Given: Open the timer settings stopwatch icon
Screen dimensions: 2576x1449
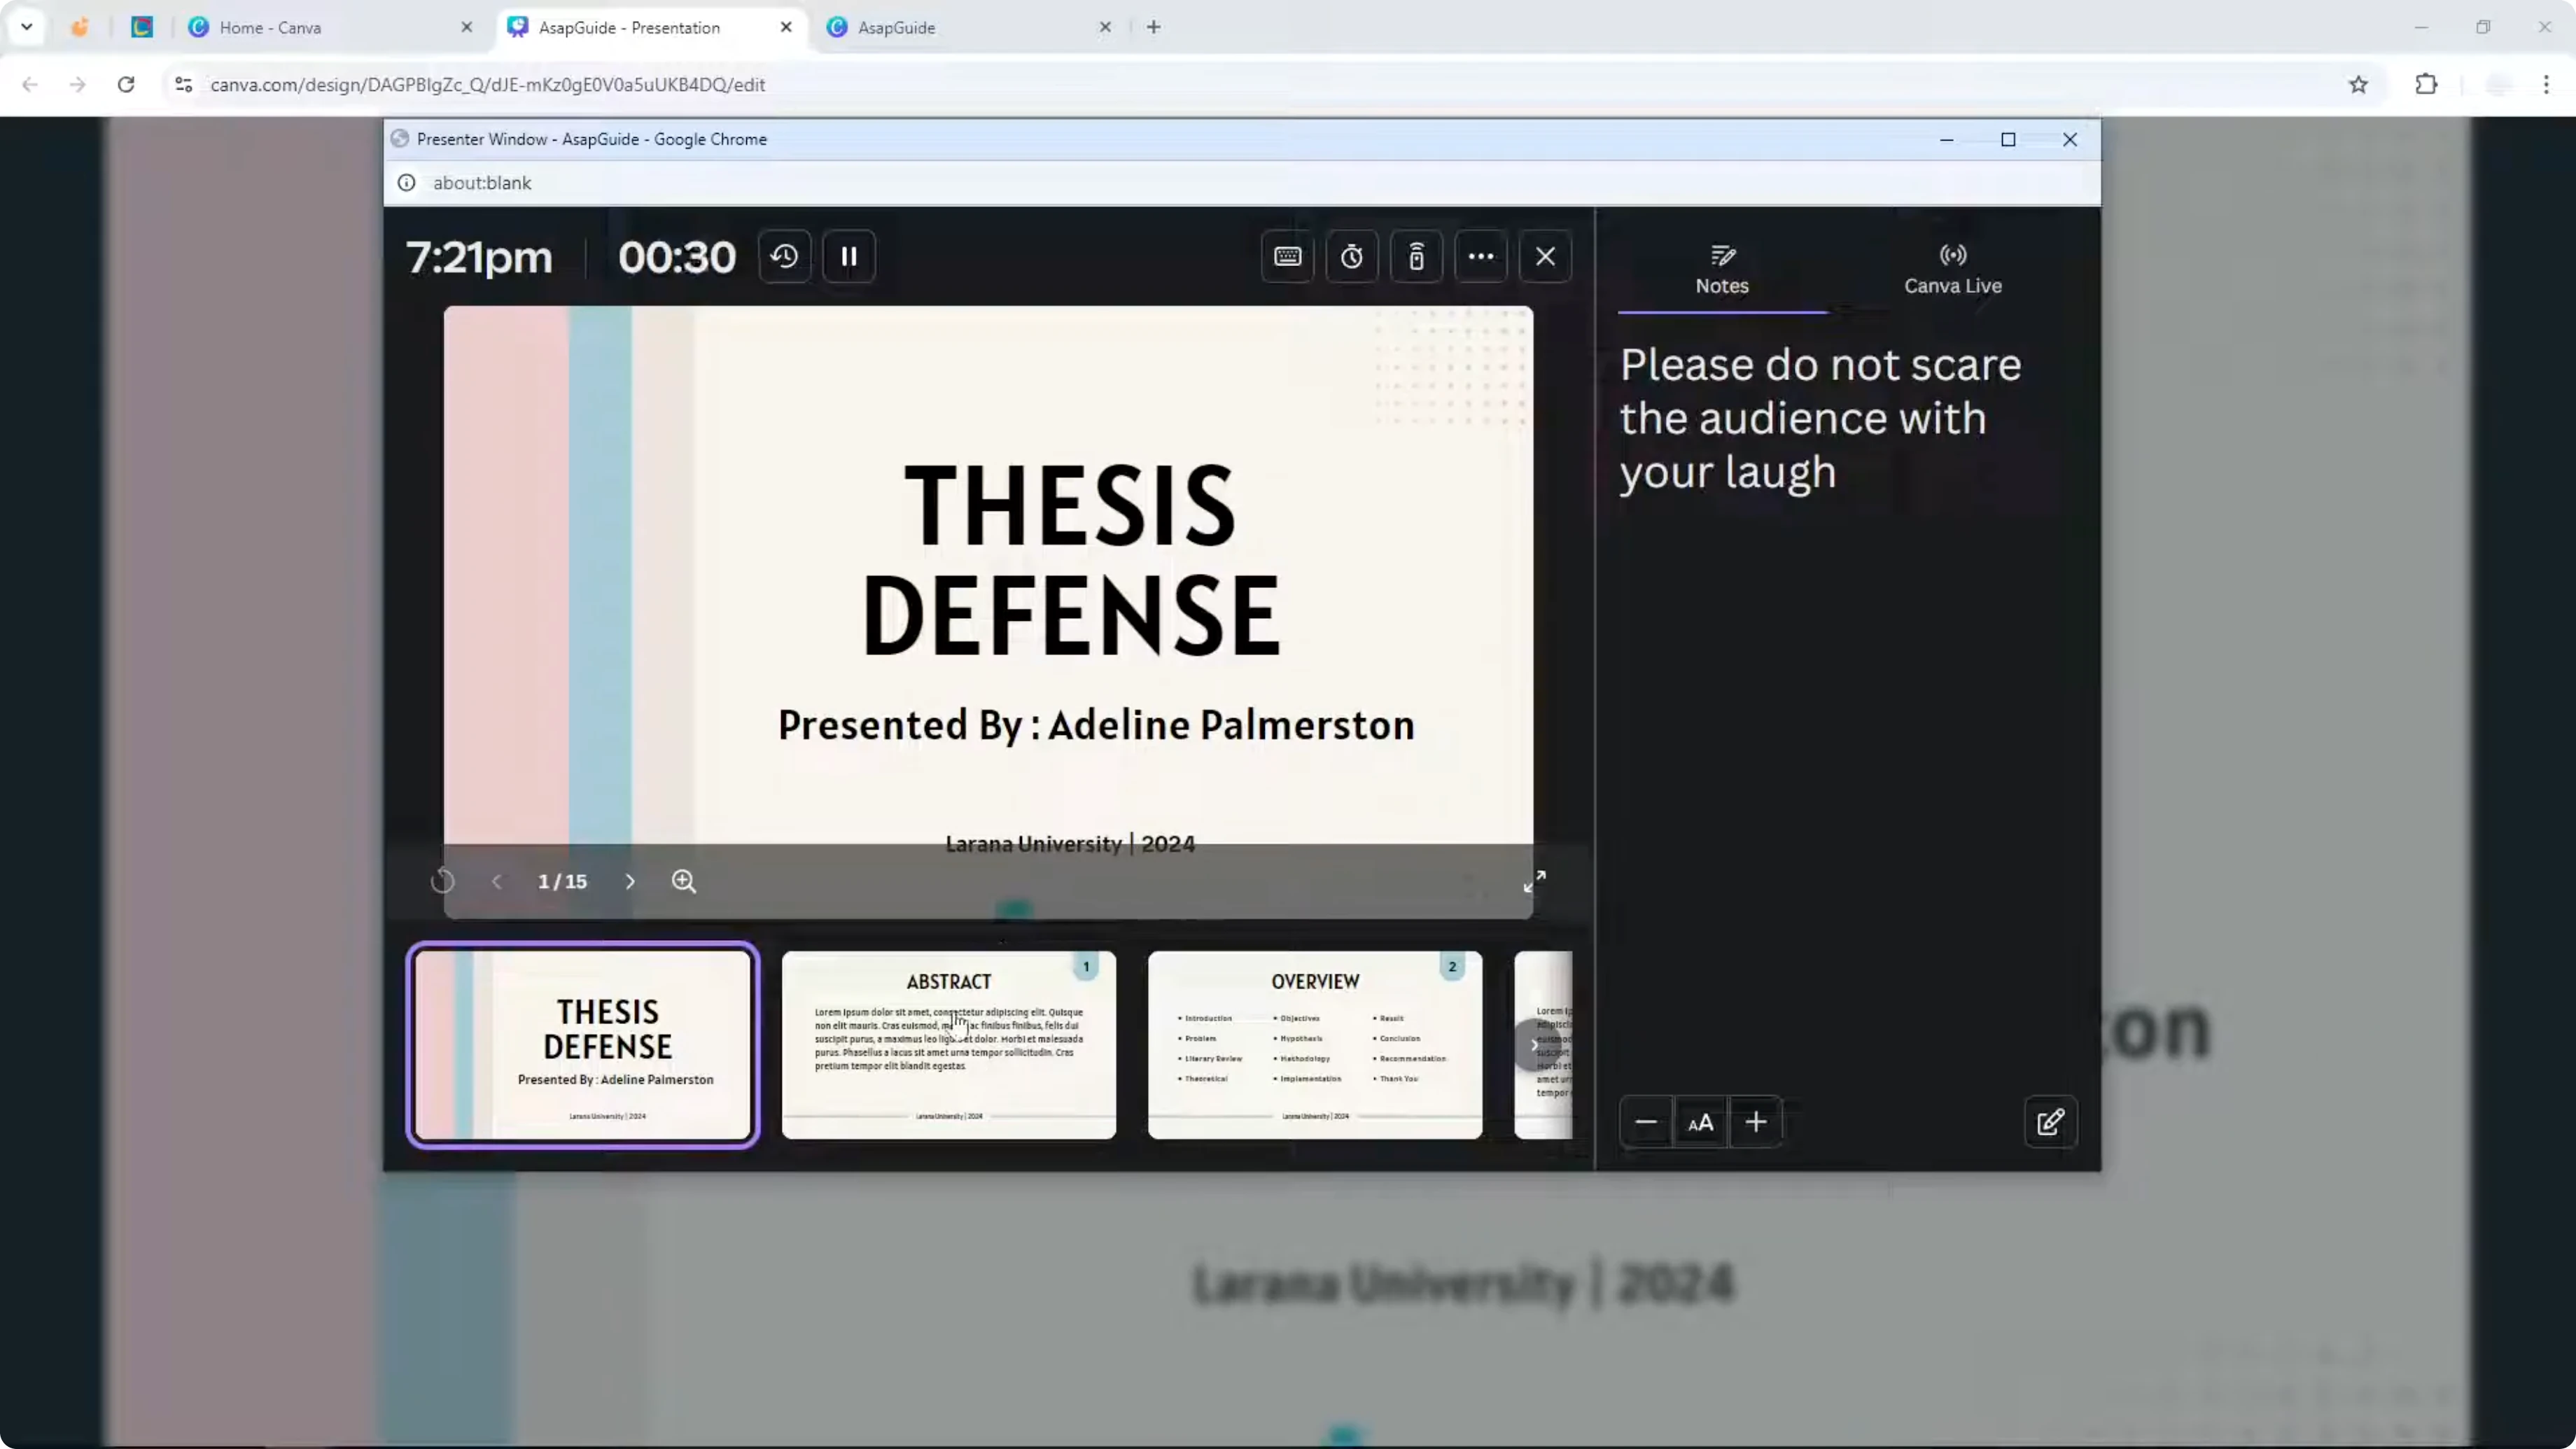Looking at the screenshot, I should pos(1352,257).
